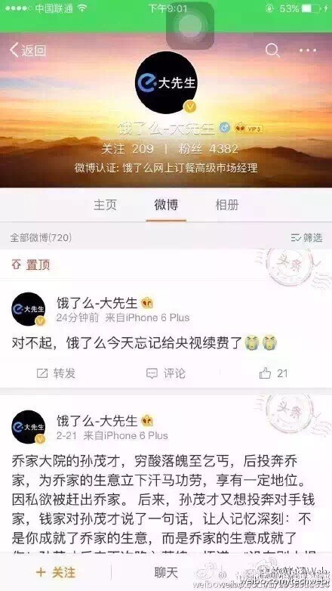Image resolution: width=332 pixels, height=591 pixels.
Task: Like the pinned post with thumbs-up
Action: click(273, 373)
